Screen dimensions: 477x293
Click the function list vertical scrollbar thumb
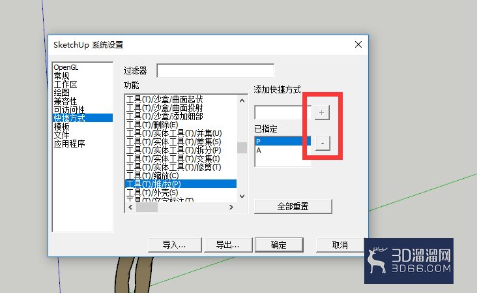[x=242, y=147]
